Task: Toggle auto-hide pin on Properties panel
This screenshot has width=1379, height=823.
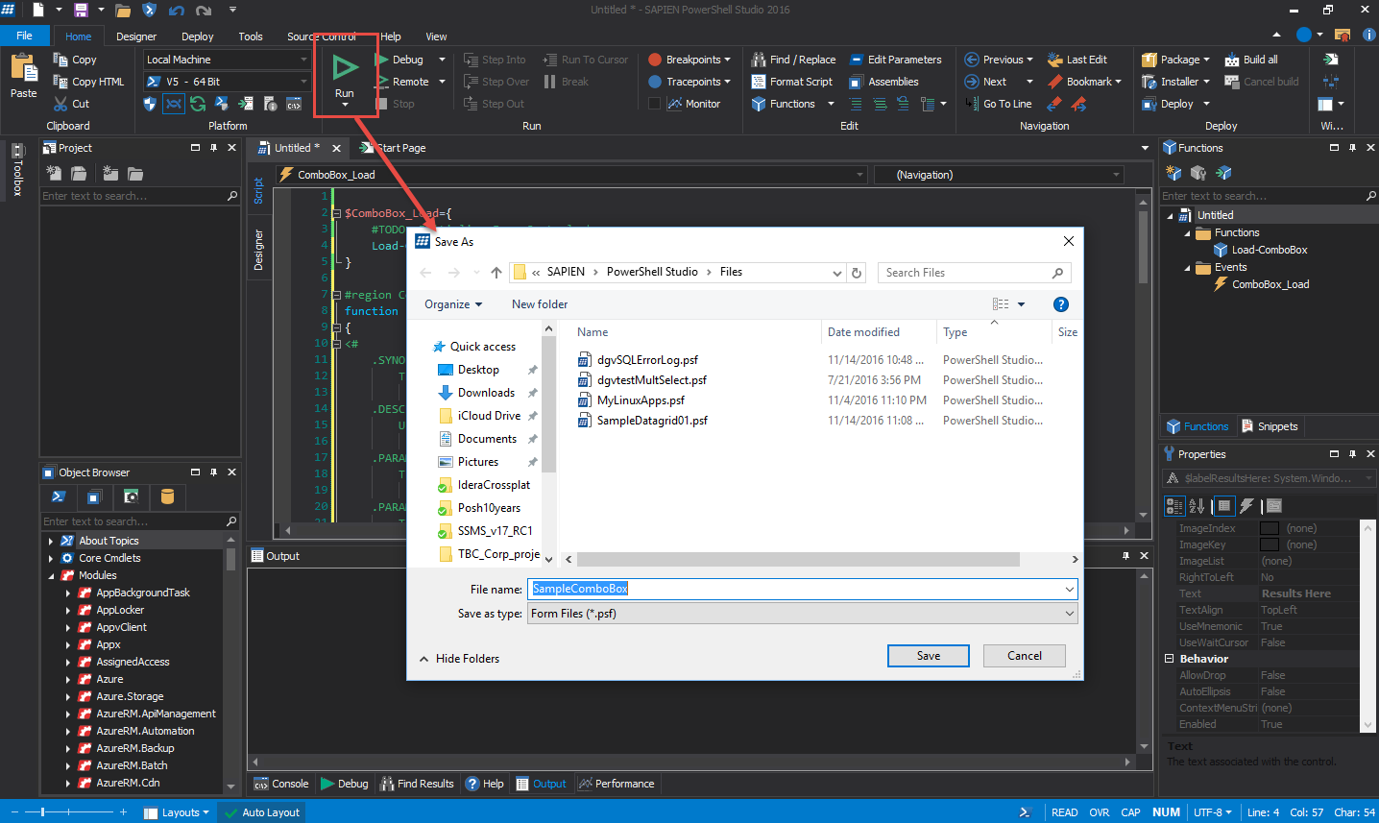Action: click(x=1352, y=454)
